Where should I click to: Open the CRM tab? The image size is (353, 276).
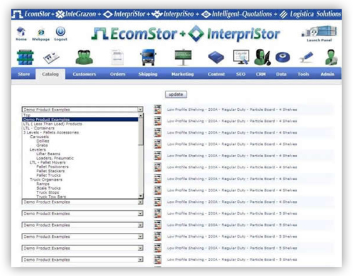pyautogui.click(x=261, y=74)
